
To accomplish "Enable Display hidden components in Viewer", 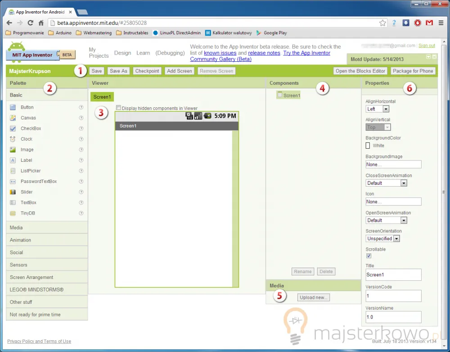I will click(x=118, y=107).
